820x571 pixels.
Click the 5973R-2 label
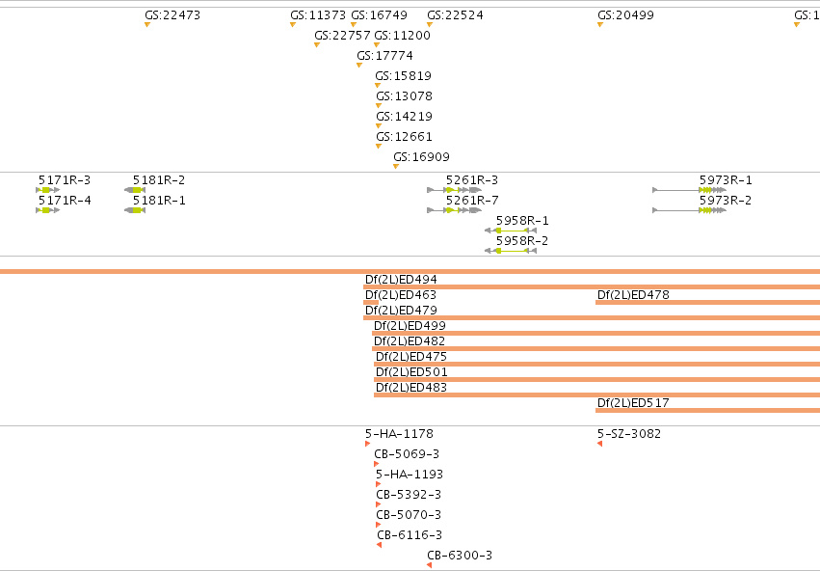(726, 201)
